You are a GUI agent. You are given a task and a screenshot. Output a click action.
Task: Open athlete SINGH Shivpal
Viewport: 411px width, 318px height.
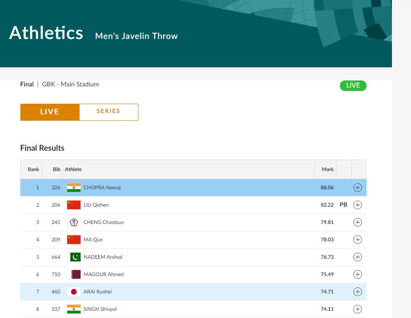click(100, 309)
